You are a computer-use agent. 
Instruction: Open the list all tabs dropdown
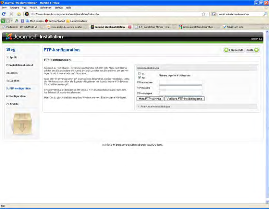267,27
